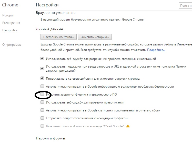This screenshot has height=142, width=192.
Task: Select Настройки in the left sidebar
Action: point(10,30)
